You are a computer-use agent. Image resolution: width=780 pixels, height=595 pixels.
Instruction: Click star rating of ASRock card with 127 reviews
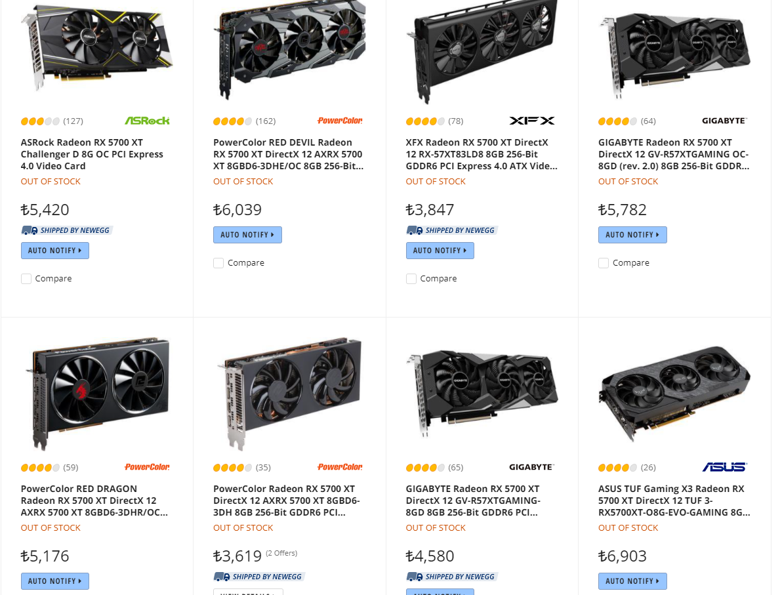[40, 121]
